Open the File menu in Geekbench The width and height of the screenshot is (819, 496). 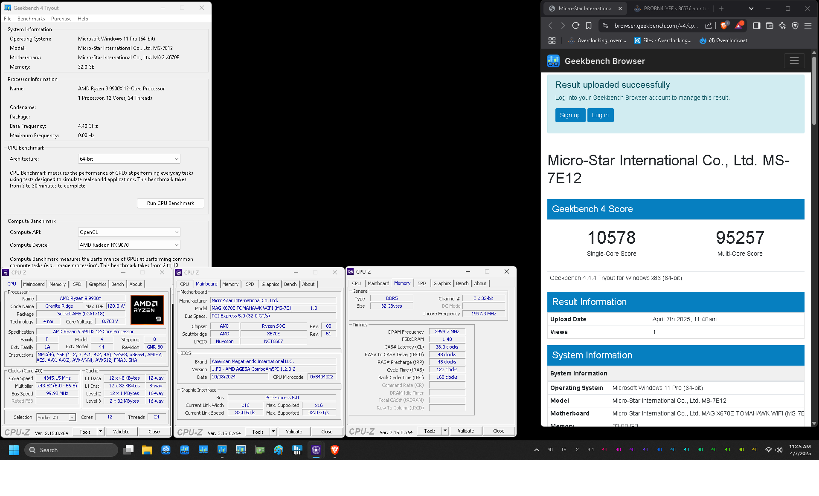8,19
